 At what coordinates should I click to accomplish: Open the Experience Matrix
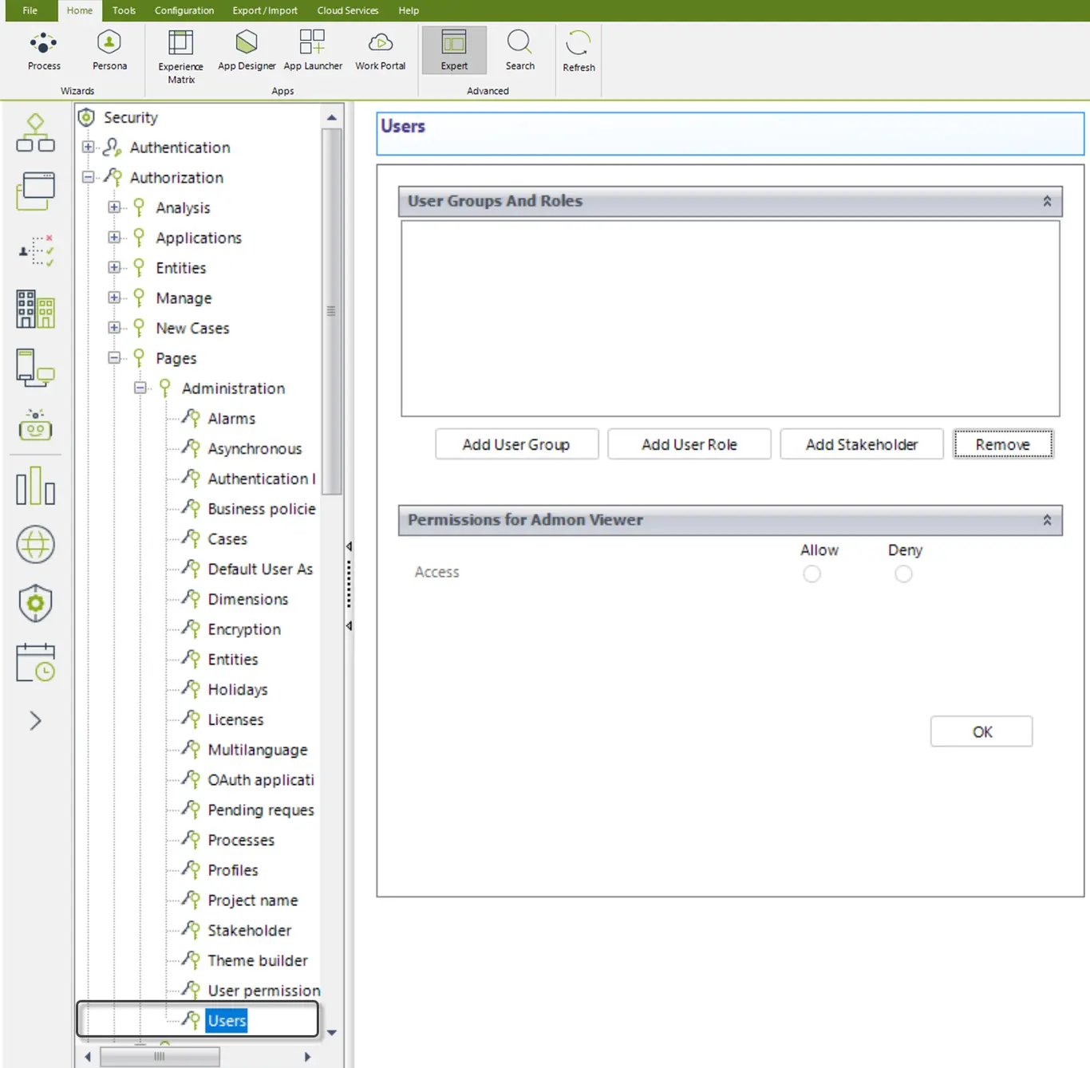click(181, 57)
